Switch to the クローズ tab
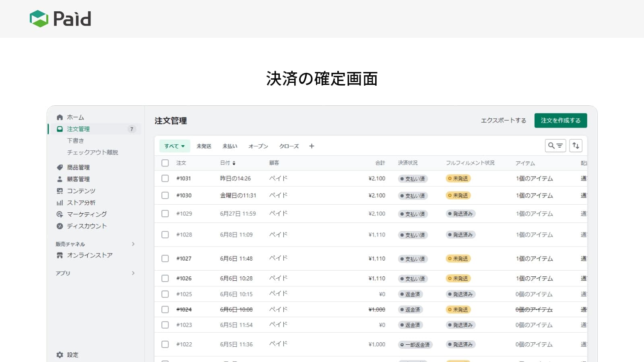 pos(289,146)
